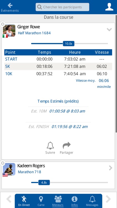The width and height of the screenshot is (117, 208).
Task: Go back to Événements with arrow icon
Action: [10, 6]
